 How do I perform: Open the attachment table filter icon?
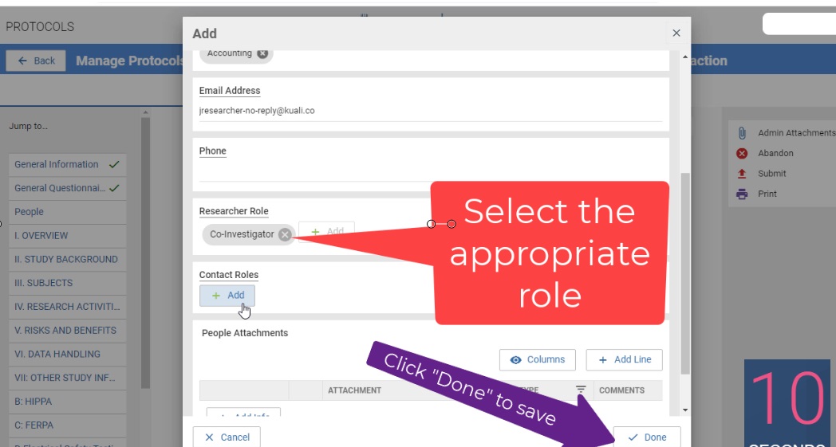[581, 390]
